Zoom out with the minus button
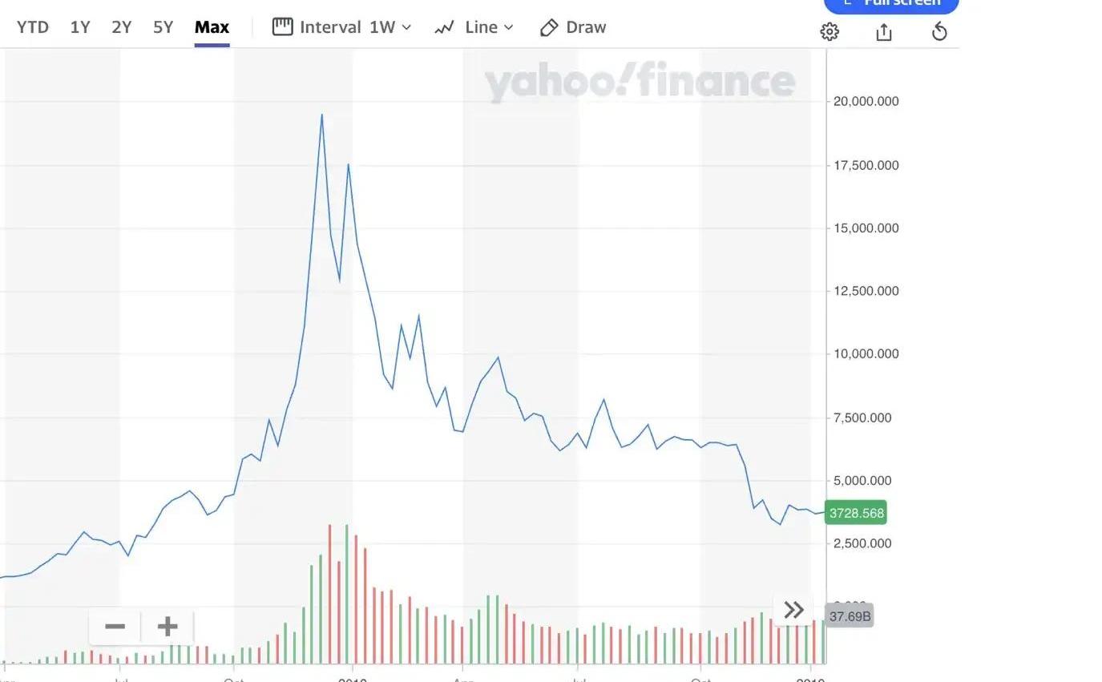Screen dimensions: 1102x682 [115, 627]
